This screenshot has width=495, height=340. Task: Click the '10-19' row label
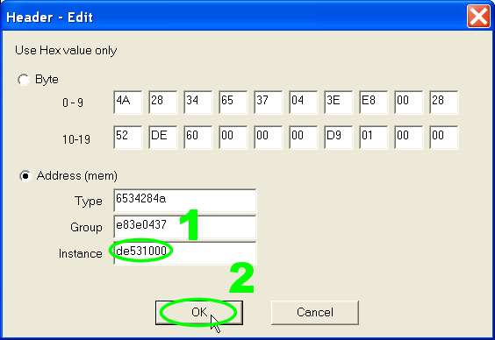pos(76,139)
